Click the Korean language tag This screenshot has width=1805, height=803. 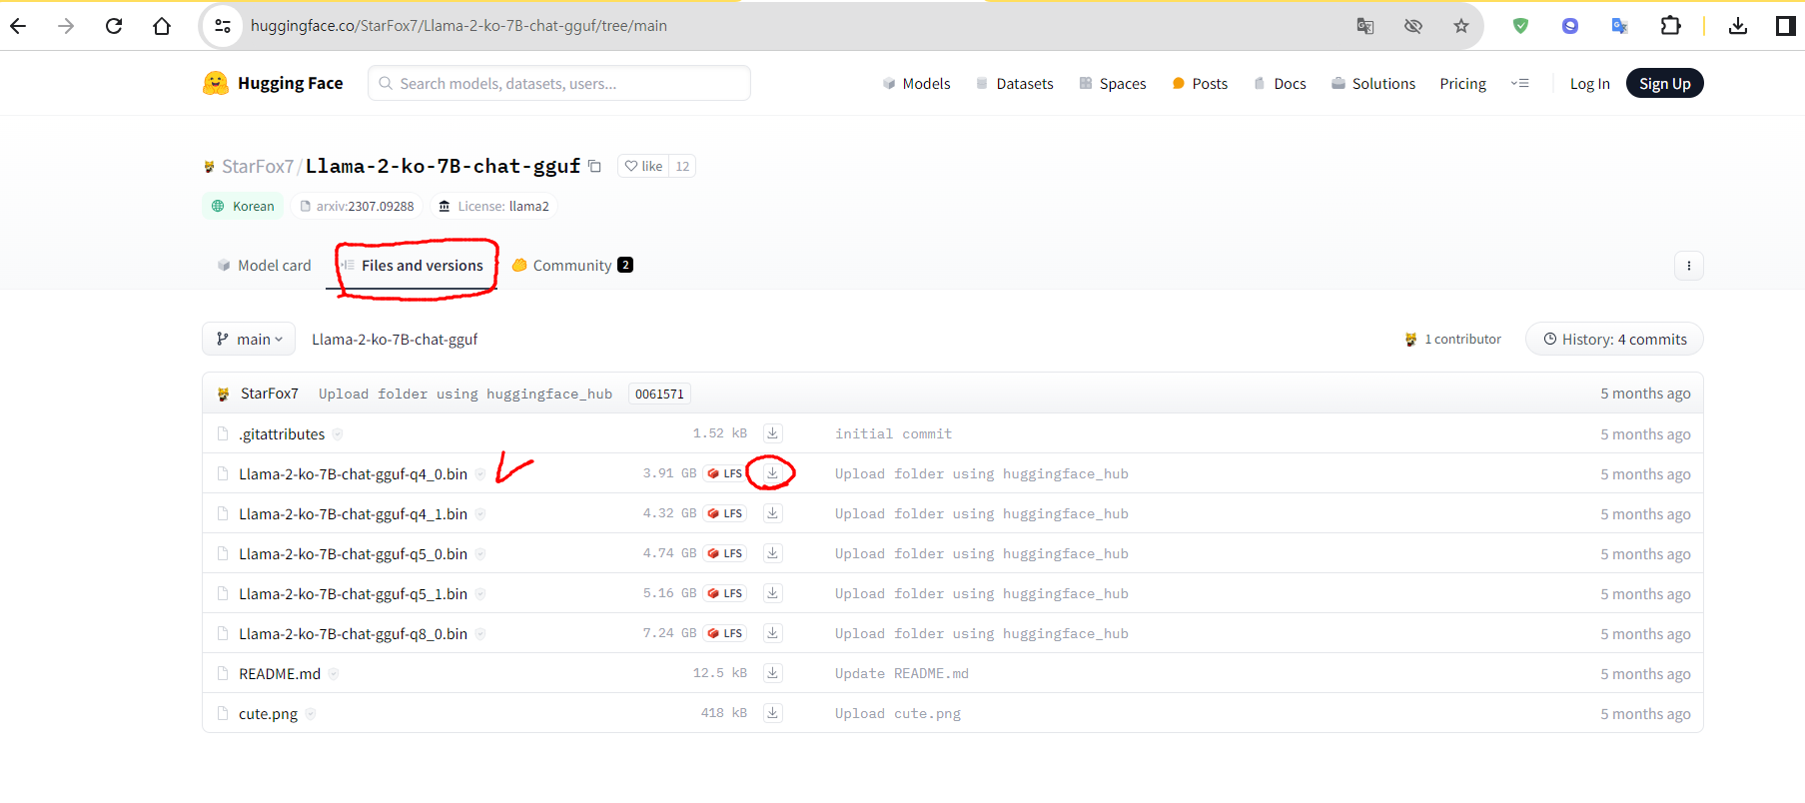(243, 206)
